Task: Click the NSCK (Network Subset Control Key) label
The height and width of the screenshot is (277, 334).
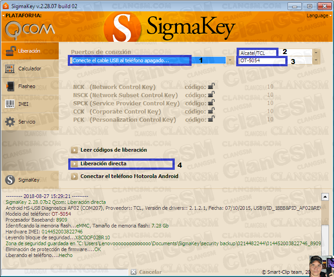Action: [x=125, y=95]
